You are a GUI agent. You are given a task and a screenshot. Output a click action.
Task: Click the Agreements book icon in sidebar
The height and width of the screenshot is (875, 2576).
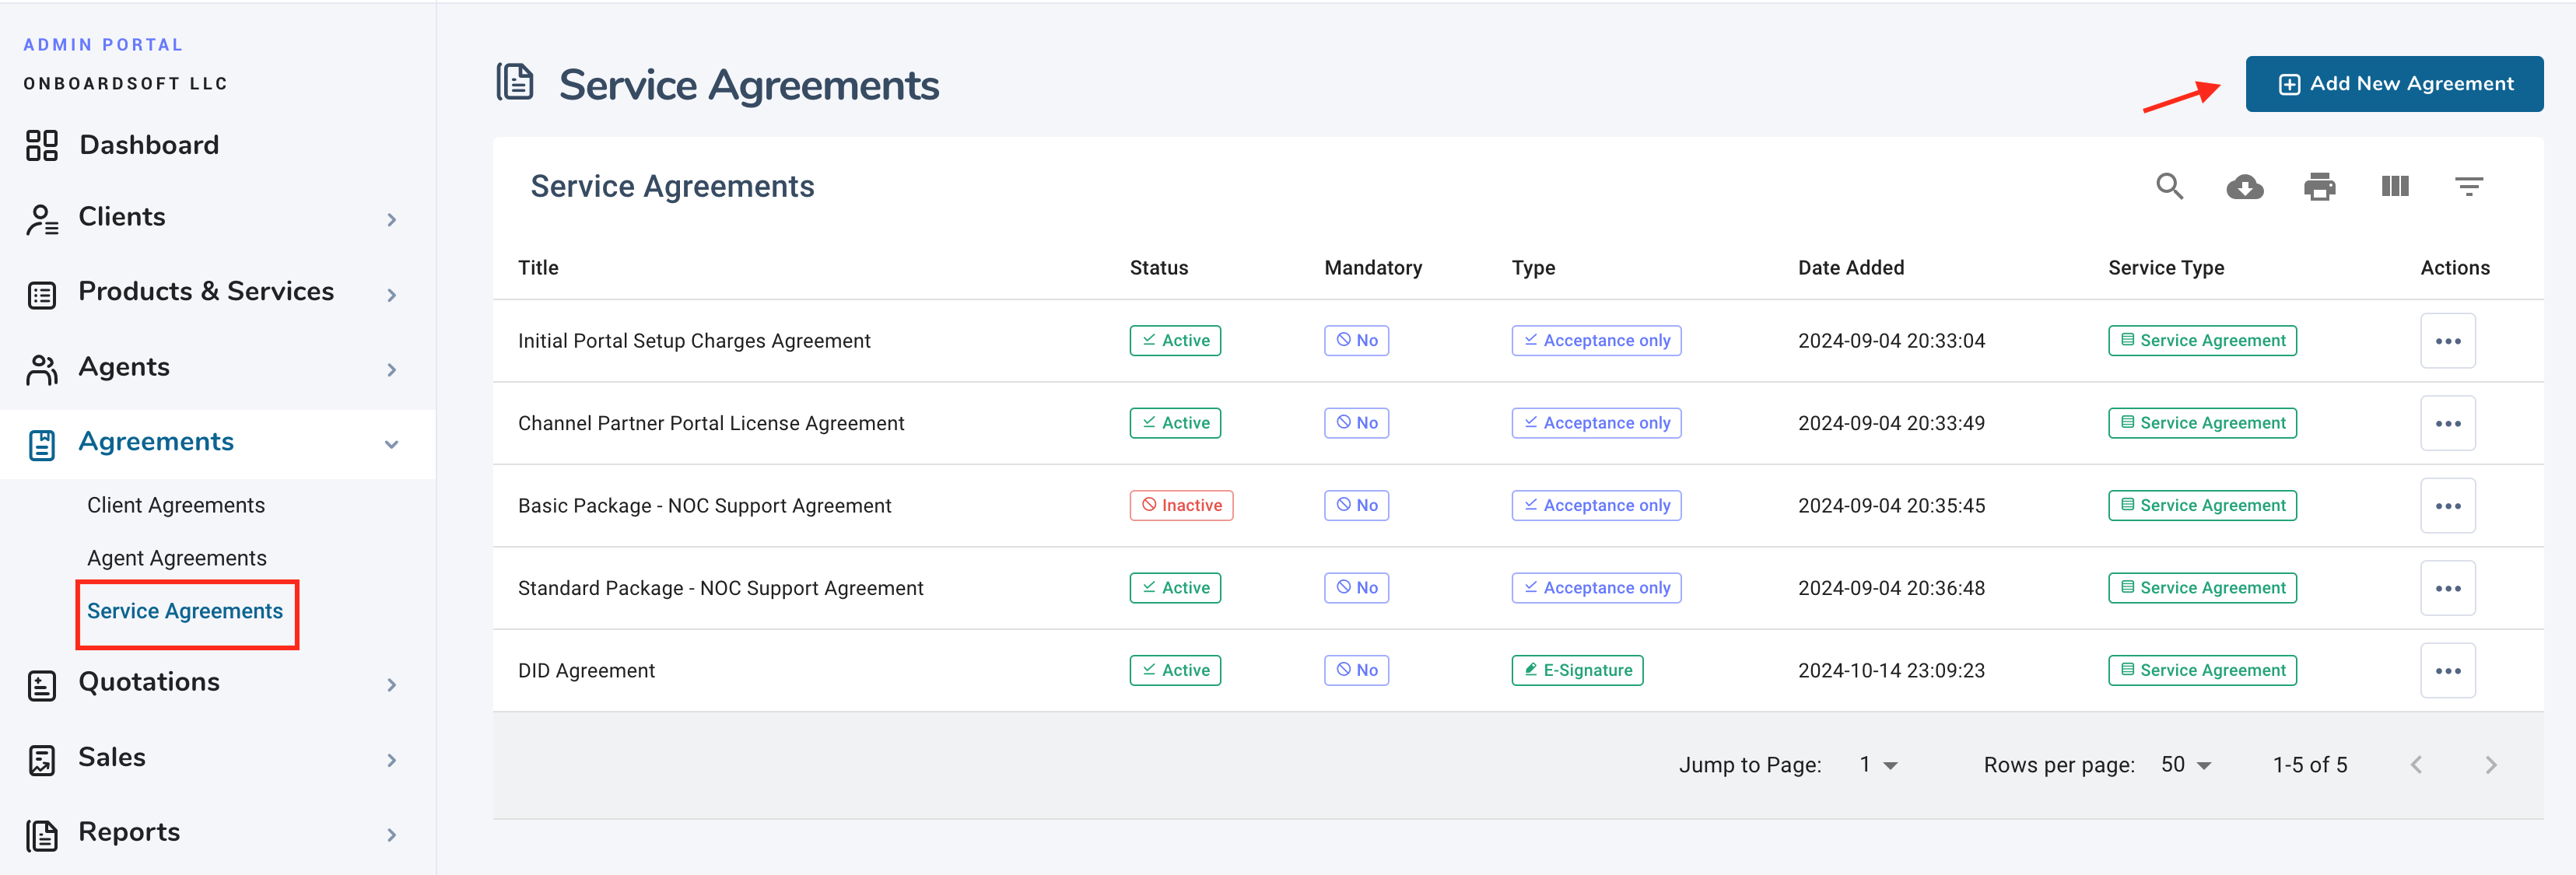click(41, 441)
